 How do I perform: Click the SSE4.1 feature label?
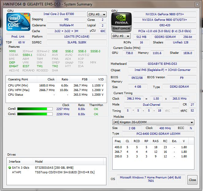pos(27,55)
